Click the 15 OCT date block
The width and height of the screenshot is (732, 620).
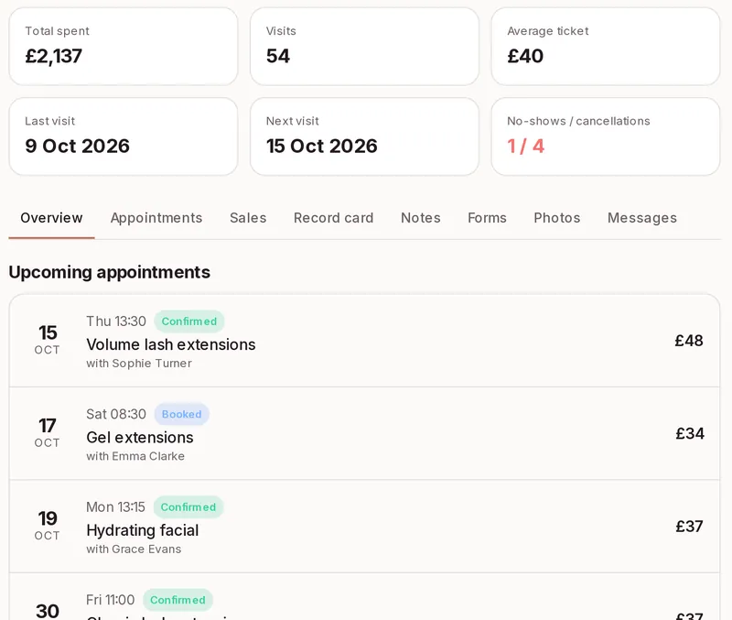point(48,340)
